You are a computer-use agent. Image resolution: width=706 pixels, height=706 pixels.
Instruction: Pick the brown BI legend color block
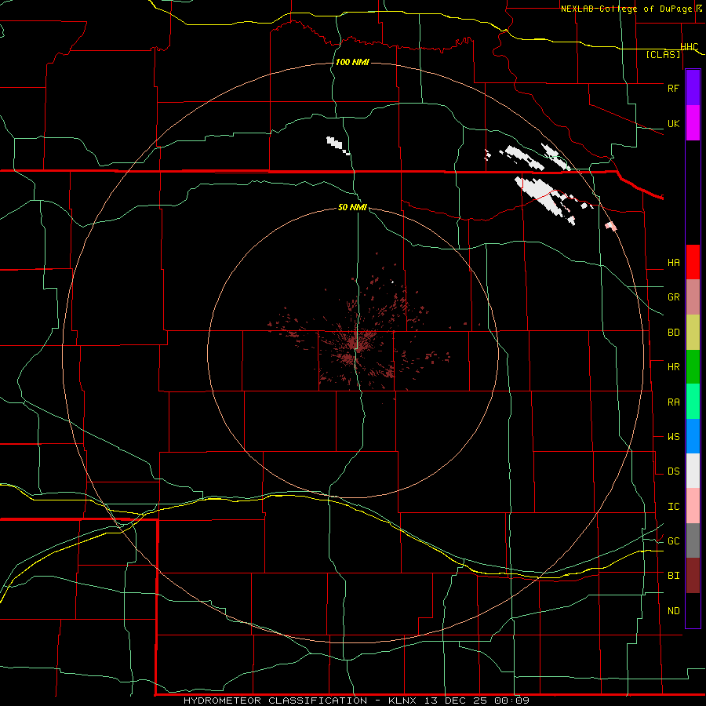click(693, 576)
